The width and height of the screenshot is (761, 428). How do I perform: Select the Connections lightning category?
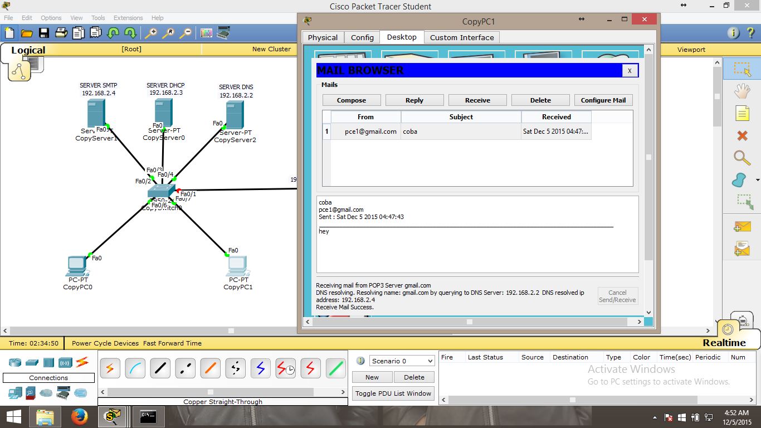(x=82, y=362)
